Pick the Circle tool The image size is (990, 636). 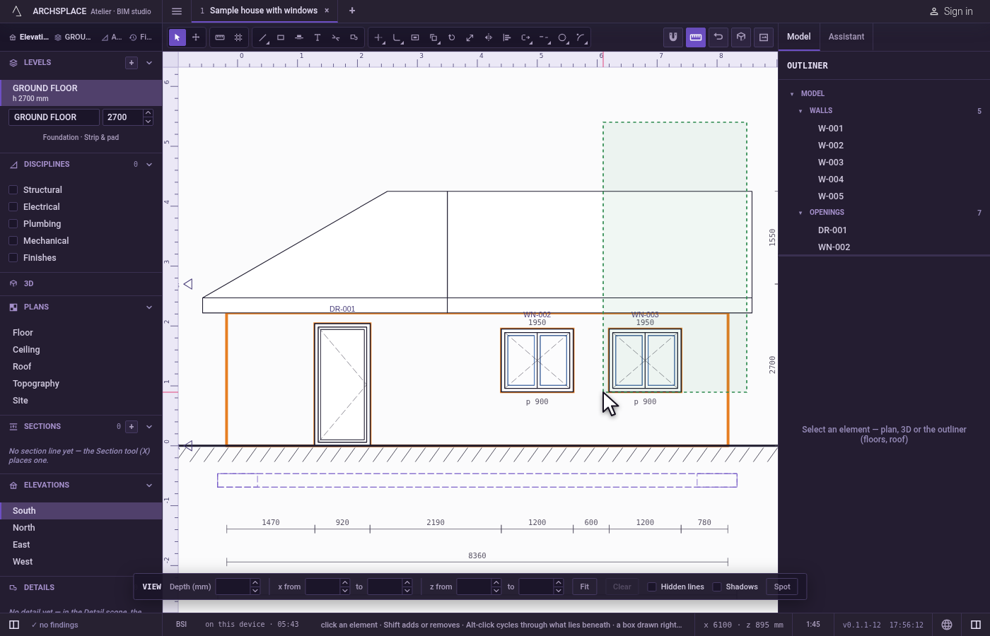pos(562,37)
